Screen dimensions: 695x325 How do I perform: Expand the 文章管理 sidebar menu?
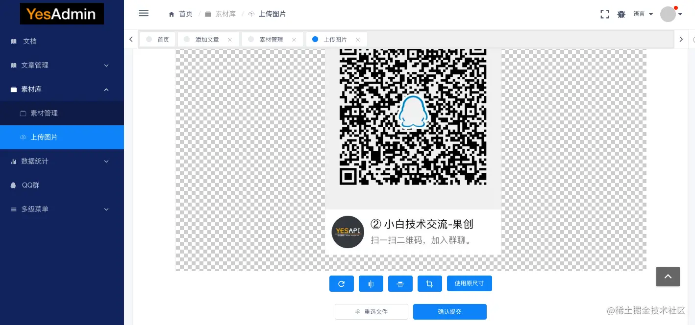click(62, 65)
